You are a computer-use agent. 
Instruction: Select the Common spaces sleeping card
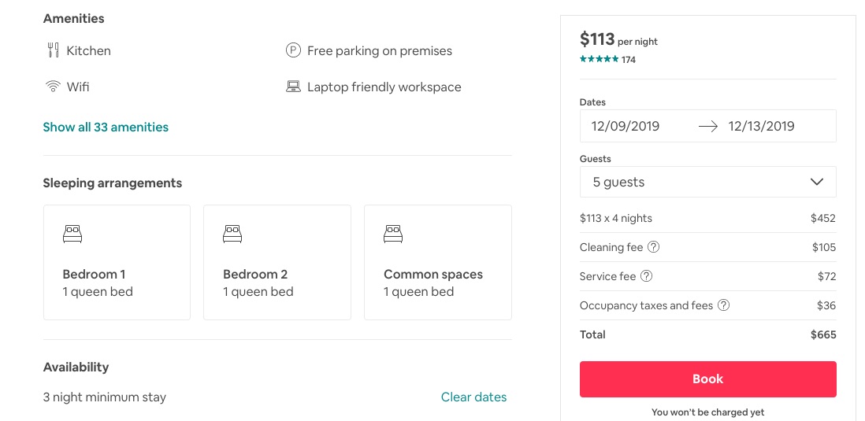[438, 262]
